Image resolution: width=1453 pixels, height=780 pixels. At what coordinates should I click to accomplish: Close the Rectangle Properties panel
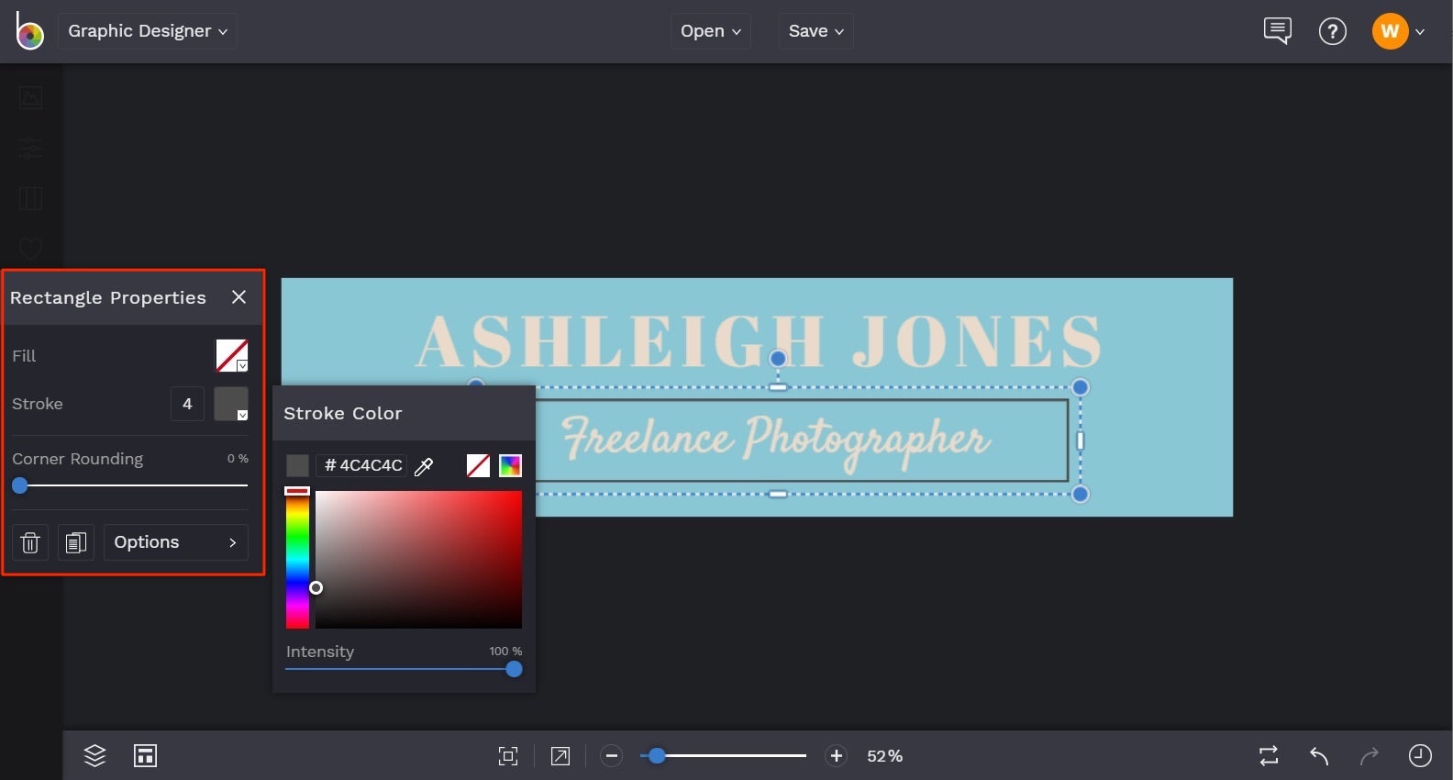[238, 297]
